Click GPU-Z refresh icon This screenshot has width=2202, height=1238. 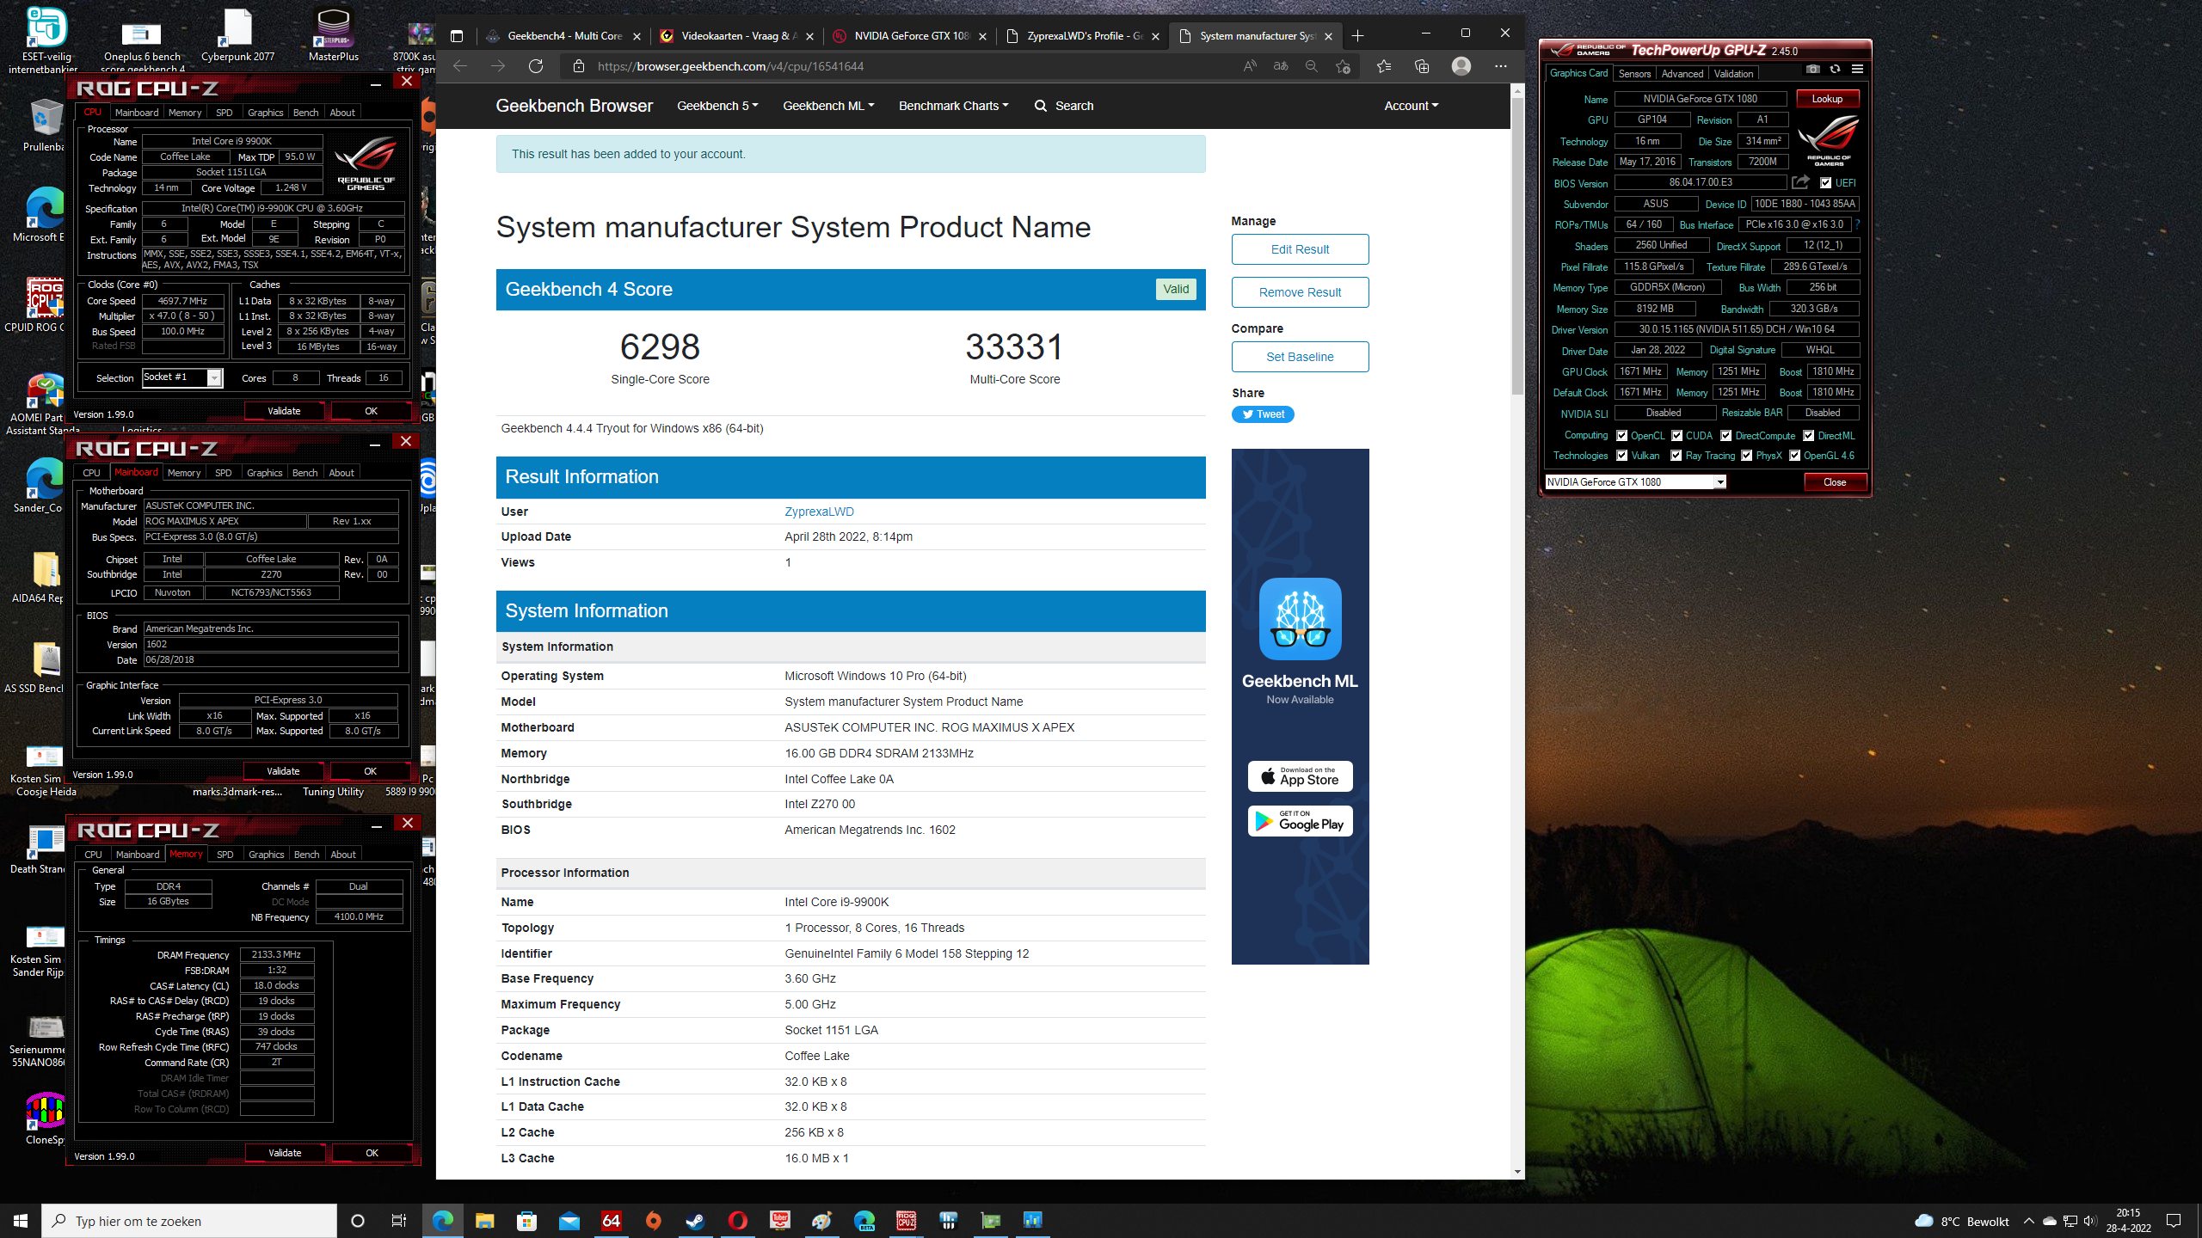(x=1835, y=69)
